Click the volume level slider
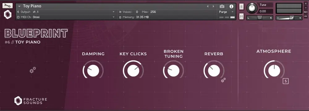 (x=289, y=18)
